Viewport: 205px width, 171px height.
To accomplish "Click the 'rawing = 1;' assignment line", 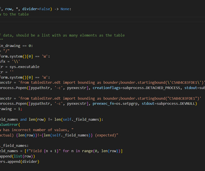I will click(11, 109).
